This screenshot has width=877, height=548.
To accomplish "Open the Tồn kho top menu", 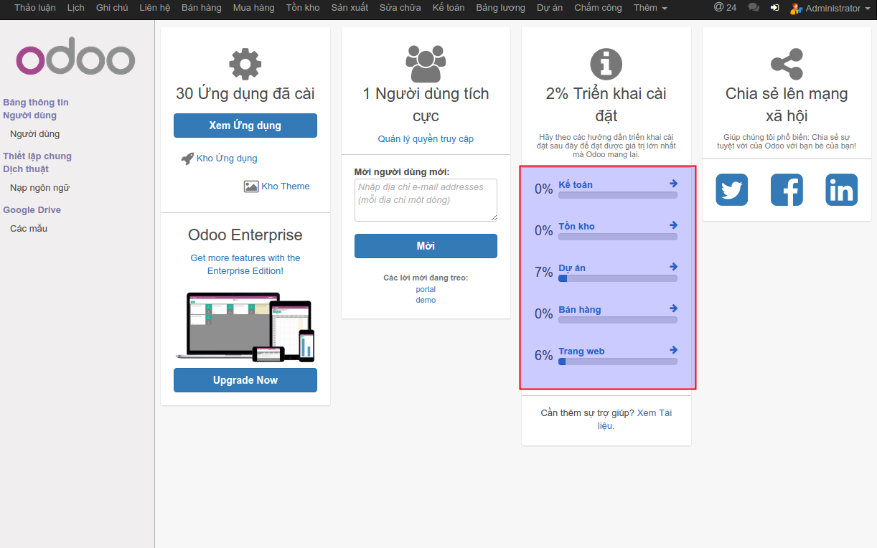I will coord(303,8).
